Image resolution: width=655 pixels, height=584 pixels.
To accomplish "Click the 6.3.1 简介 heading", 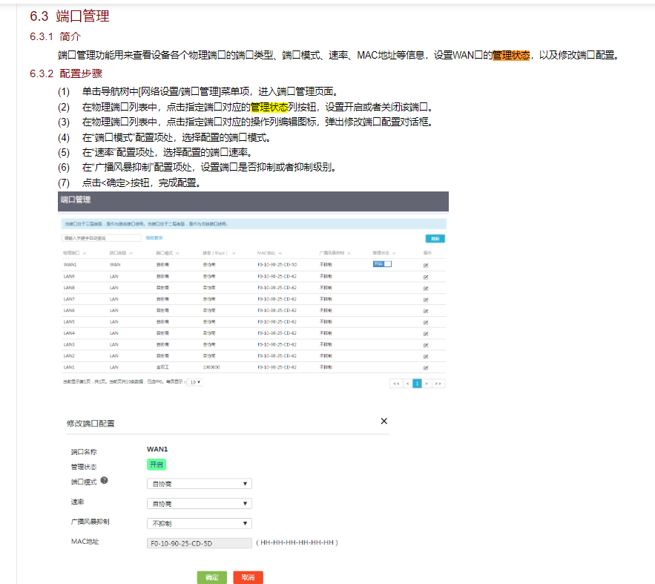I will [x=55, y=37].
